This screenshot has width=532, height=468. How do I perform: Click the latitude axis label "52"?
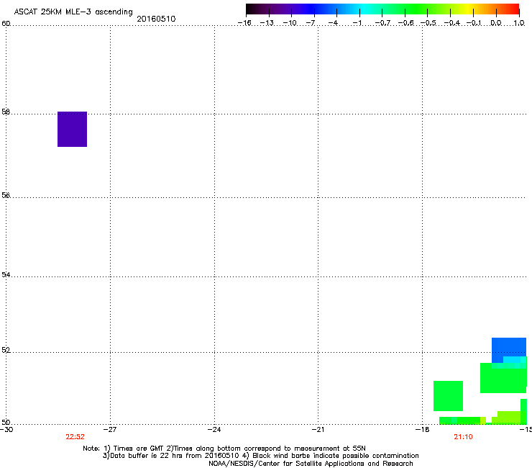6,350
